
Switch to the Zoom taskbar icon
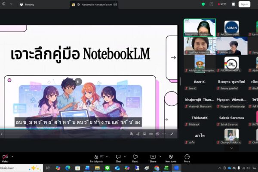(x=177, y=168)
